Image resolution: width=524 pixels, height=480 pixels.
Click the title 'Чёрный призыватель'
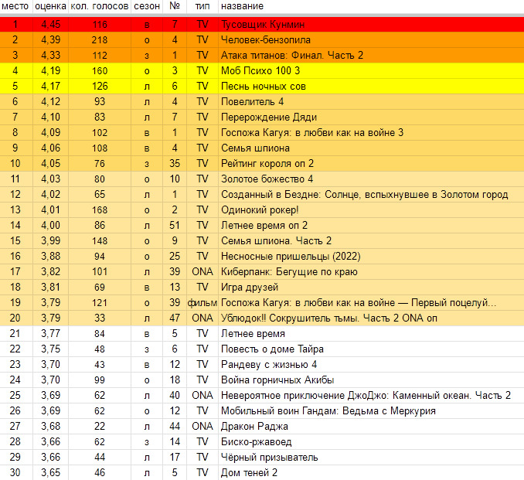(270, 458)
